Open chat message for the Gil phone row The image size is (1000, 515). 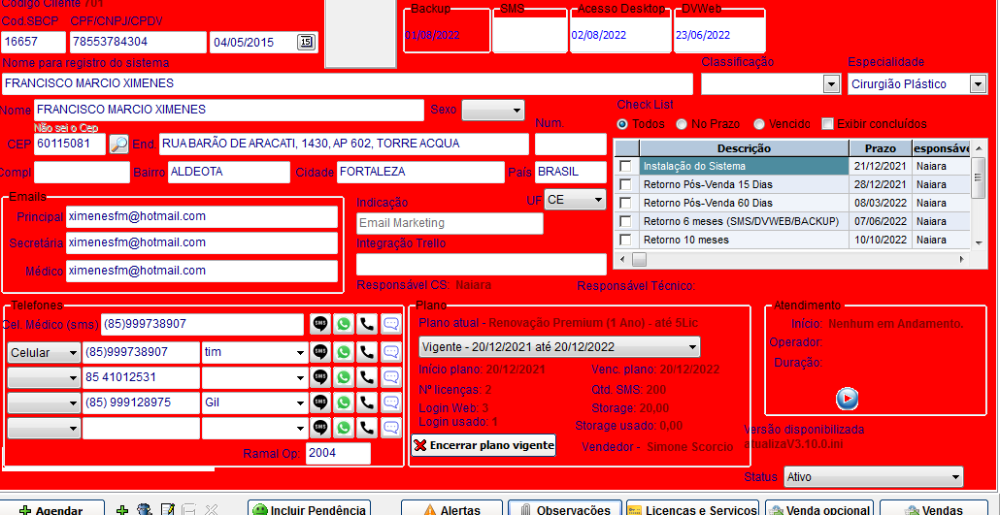coord(390,402)
